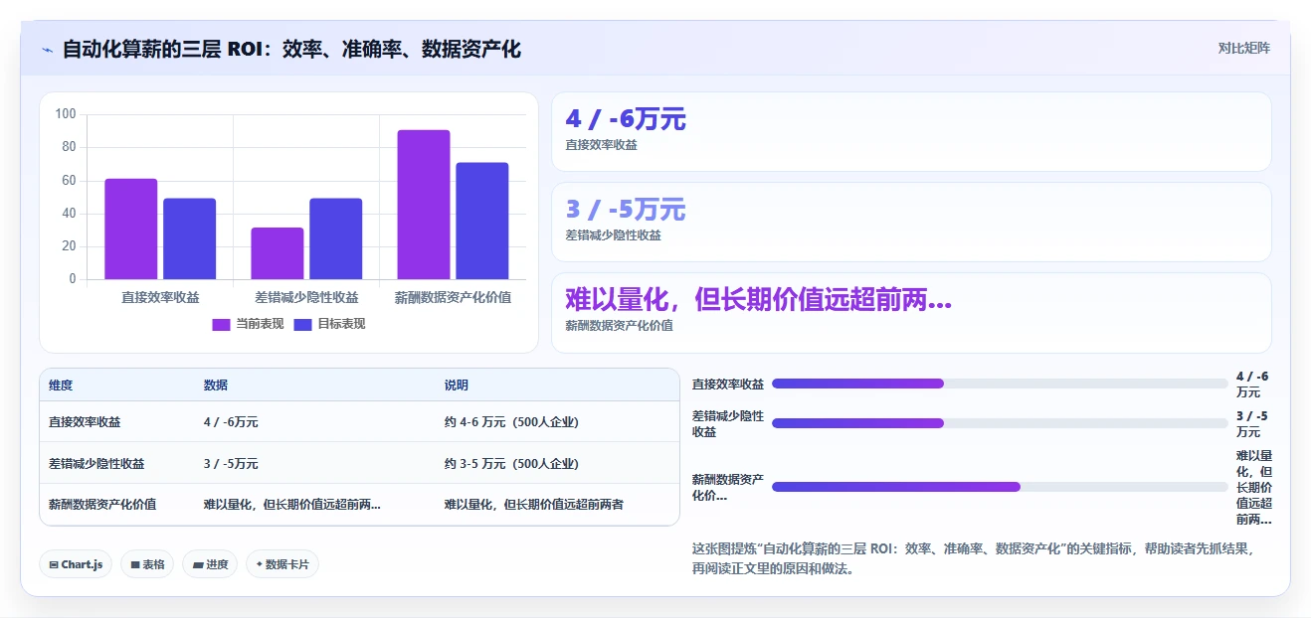Click the title 自动化算薪的三层 ROI

point(291,49)
